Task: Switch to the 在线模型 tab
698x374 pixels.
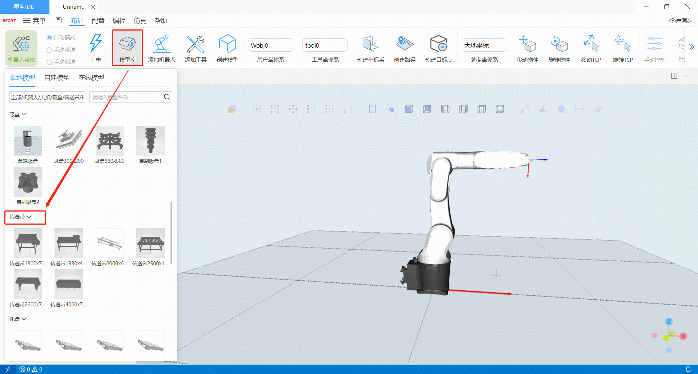Action: point(91,78)
